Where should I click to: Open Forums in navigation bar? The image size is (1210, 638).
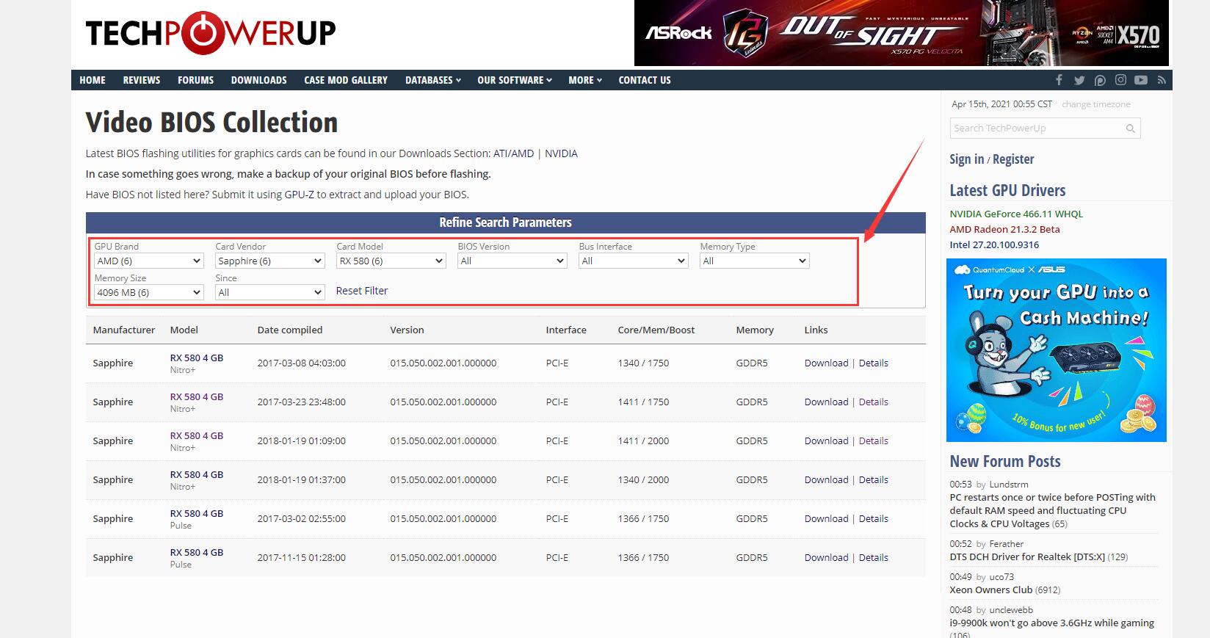click(x=196, y=80)
